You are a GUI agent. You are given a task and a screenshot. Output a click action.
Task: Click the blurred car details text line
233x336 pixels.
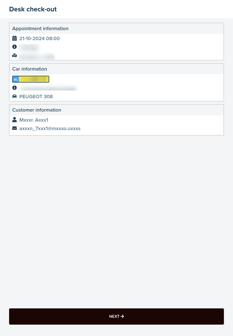click(x=48, y=88)
